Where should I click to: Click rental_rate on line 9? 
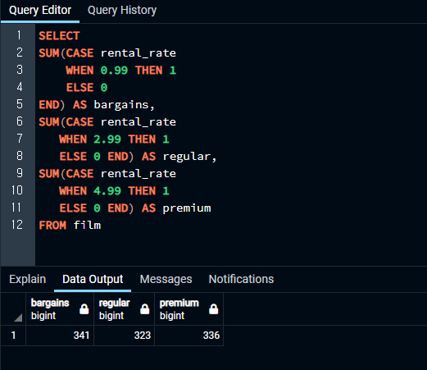(x=139, y=174)
